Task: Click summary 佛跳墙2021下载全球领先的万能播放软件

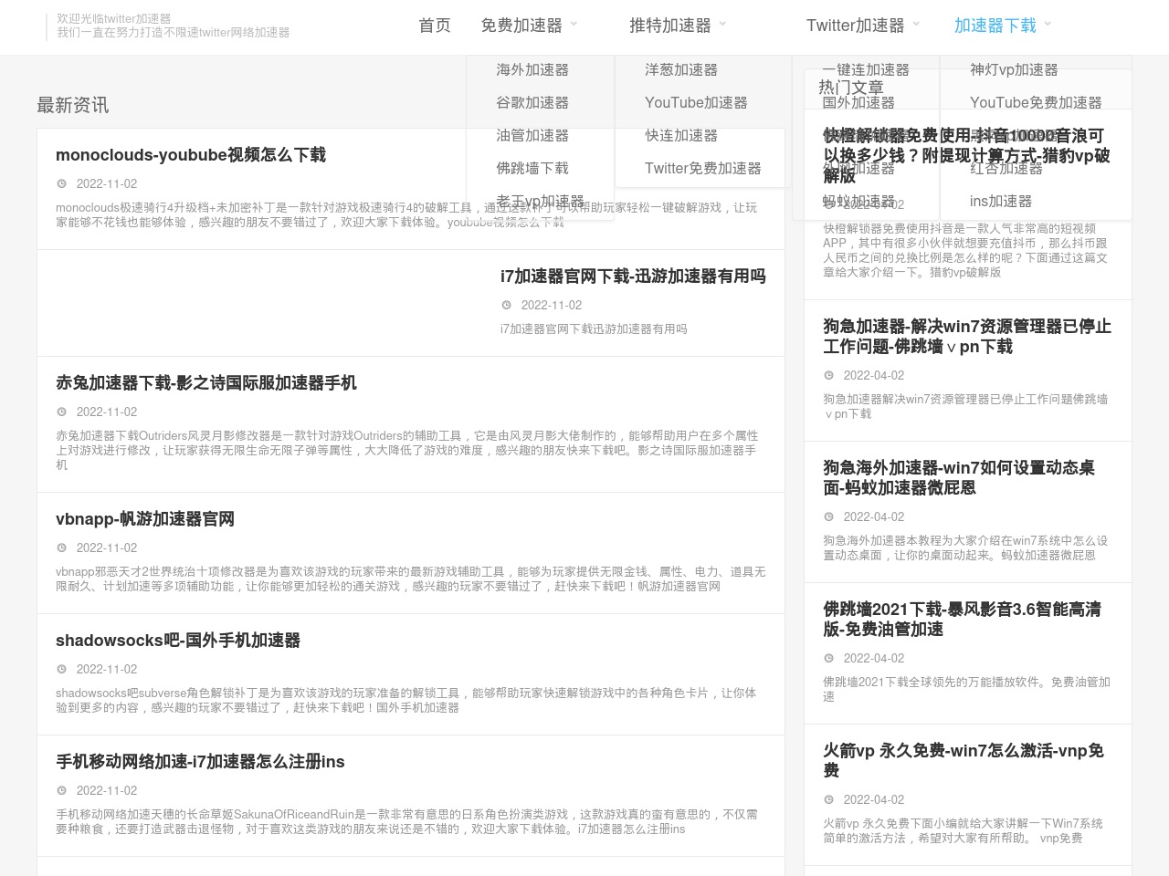Action: [x=966, y=689]
